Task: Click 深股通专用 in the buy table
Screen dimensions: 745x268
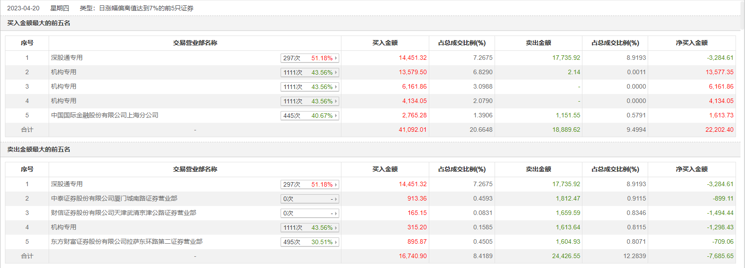Action: tap(67, 58)
